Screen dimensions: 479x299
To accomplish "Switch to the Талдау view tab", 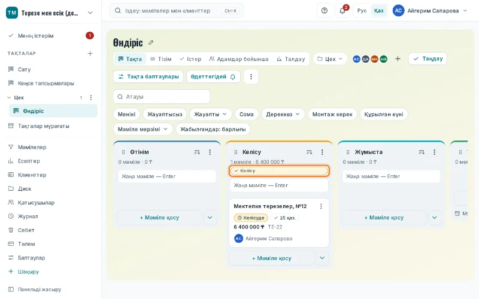I will tap(291, 59).
